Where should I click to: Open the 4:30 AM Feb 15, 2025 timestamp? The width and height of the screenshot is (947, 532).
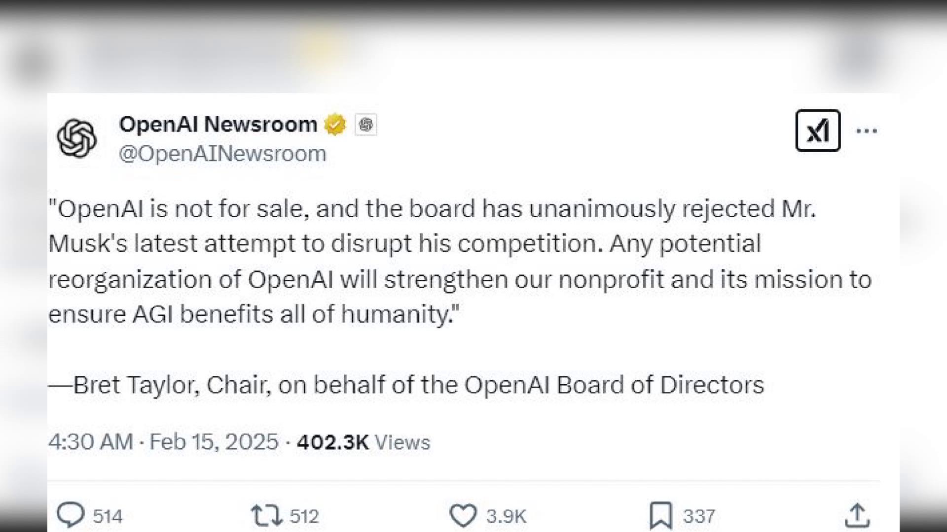pyautogui.click(x=163, y=442)
